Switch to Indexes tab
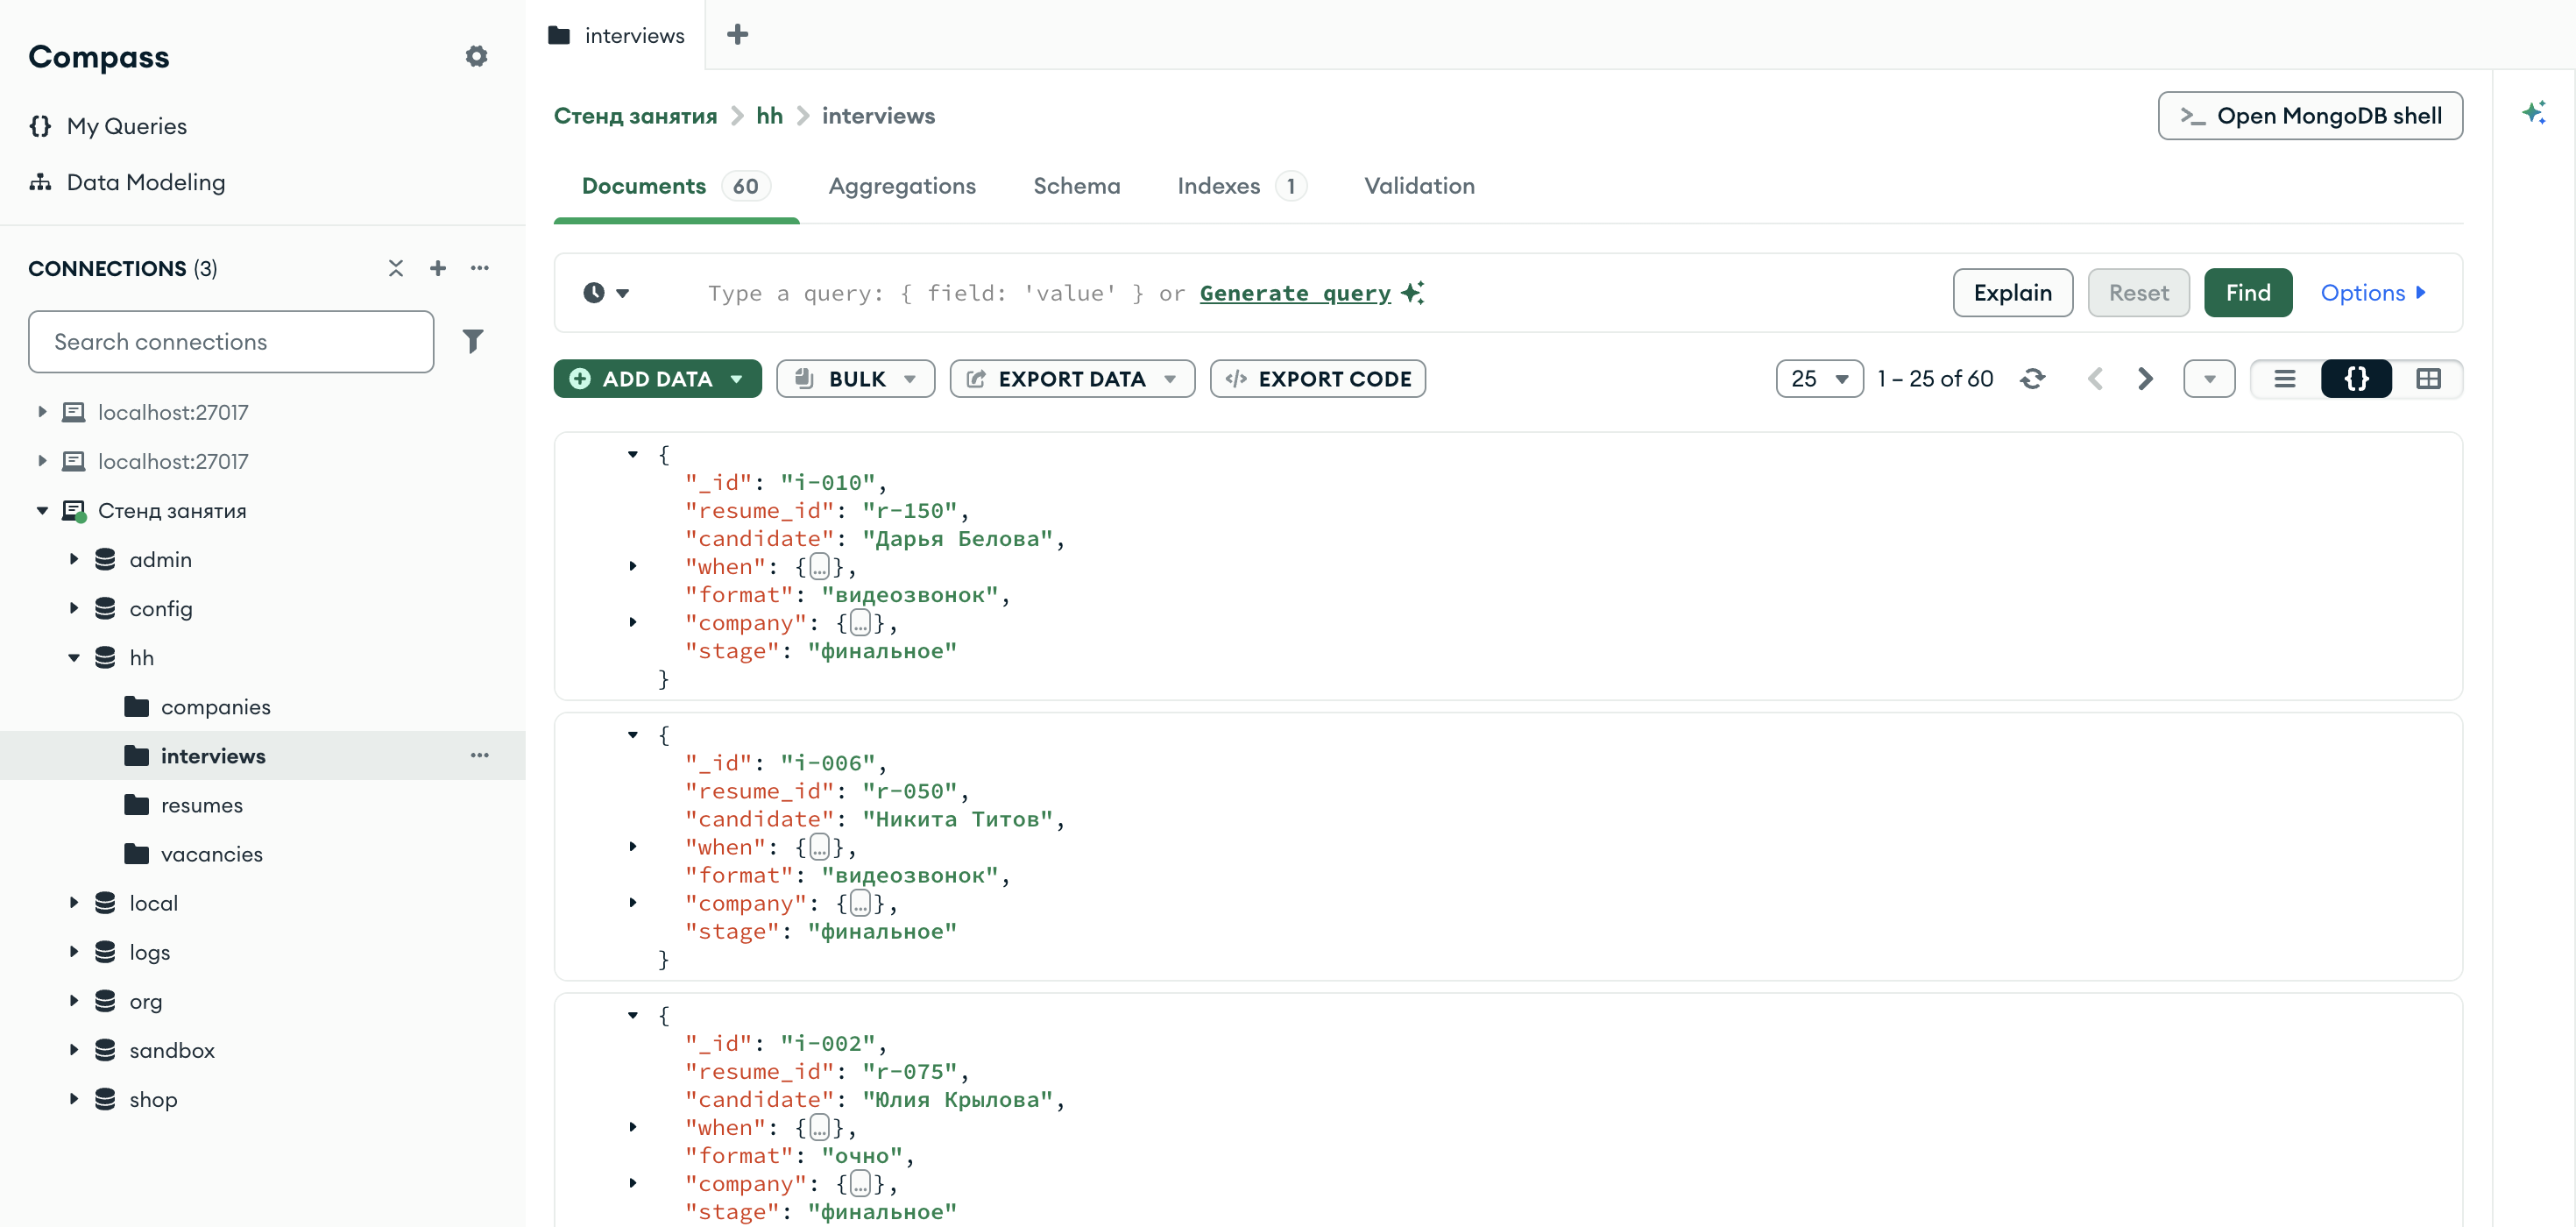 1241,186
